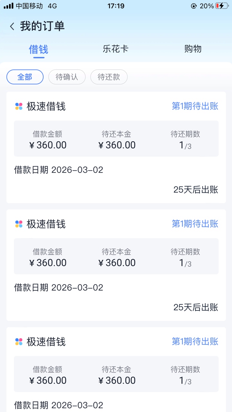The image size is (232, 412).
Task: Switch to the 借钱 tab
Action: 39,50
